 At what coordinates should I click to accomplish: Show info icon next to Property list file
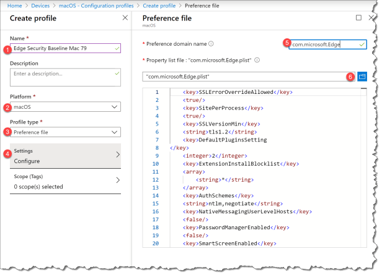pos(257,60)
